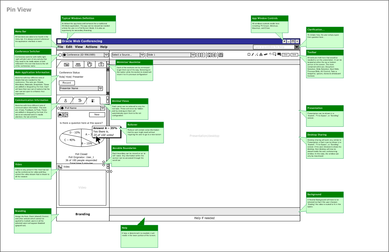Click the Video panel camera icon
Viewport: 389px width, 252px height.
(x=60, y=167)
